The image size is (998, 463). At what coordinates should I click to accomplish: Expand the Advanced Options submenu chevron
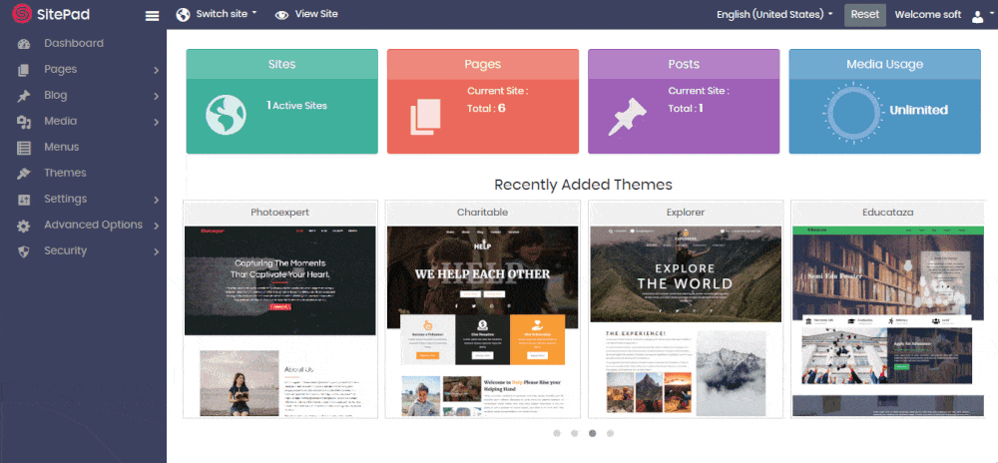click(x=156, y=226)
